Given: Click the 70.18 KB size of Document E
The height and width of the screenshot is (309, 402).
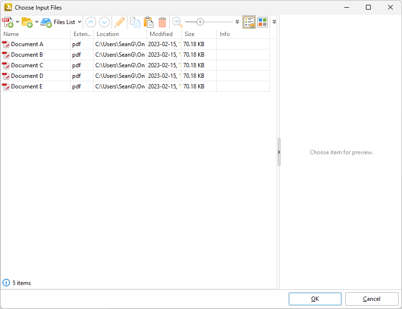Looking at the screenshot, I should click(194, 87).
